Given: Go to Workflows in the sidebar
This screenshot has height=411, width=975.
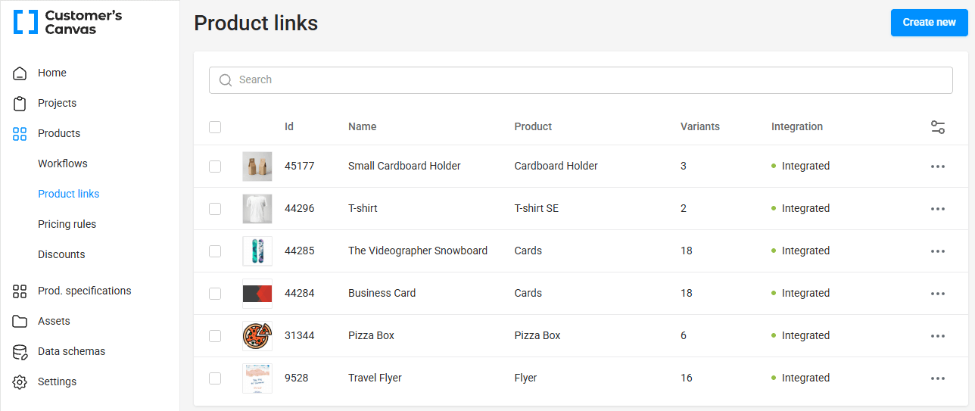Looking at the screenshot, I should tap(63, 163).
